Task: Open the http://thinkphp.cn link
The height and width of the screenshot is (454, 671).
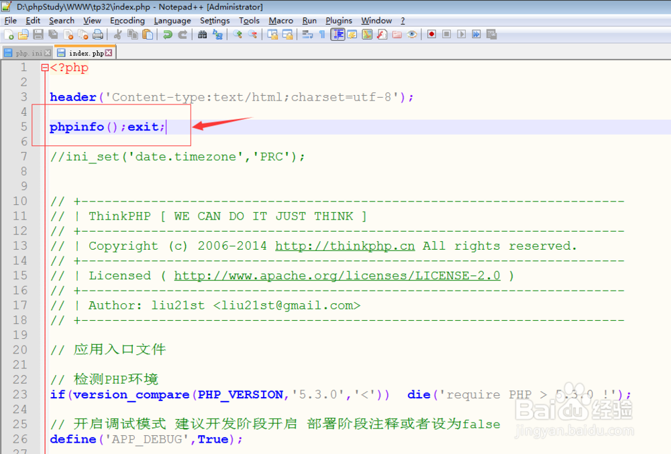Action: click(345, 246)
